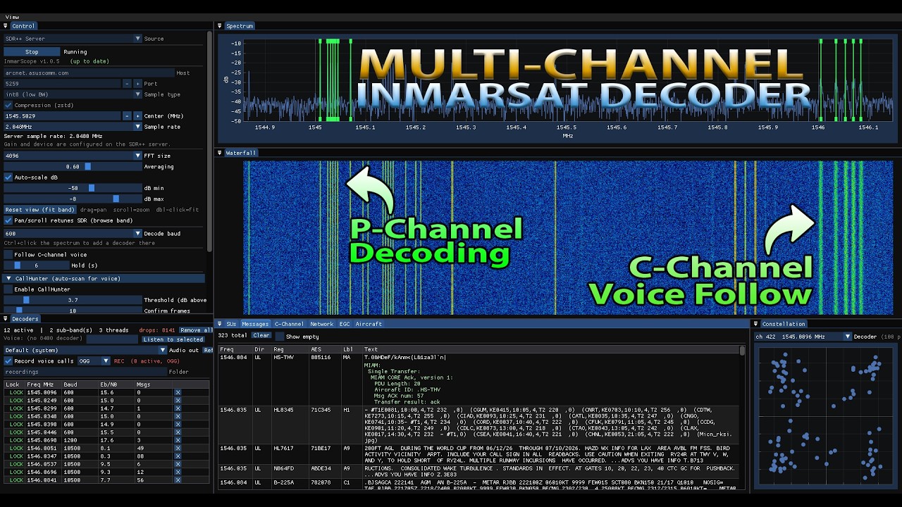This screenshot has width=902, height=507.
Task: Clear the messages list
Action: point(261,336)
